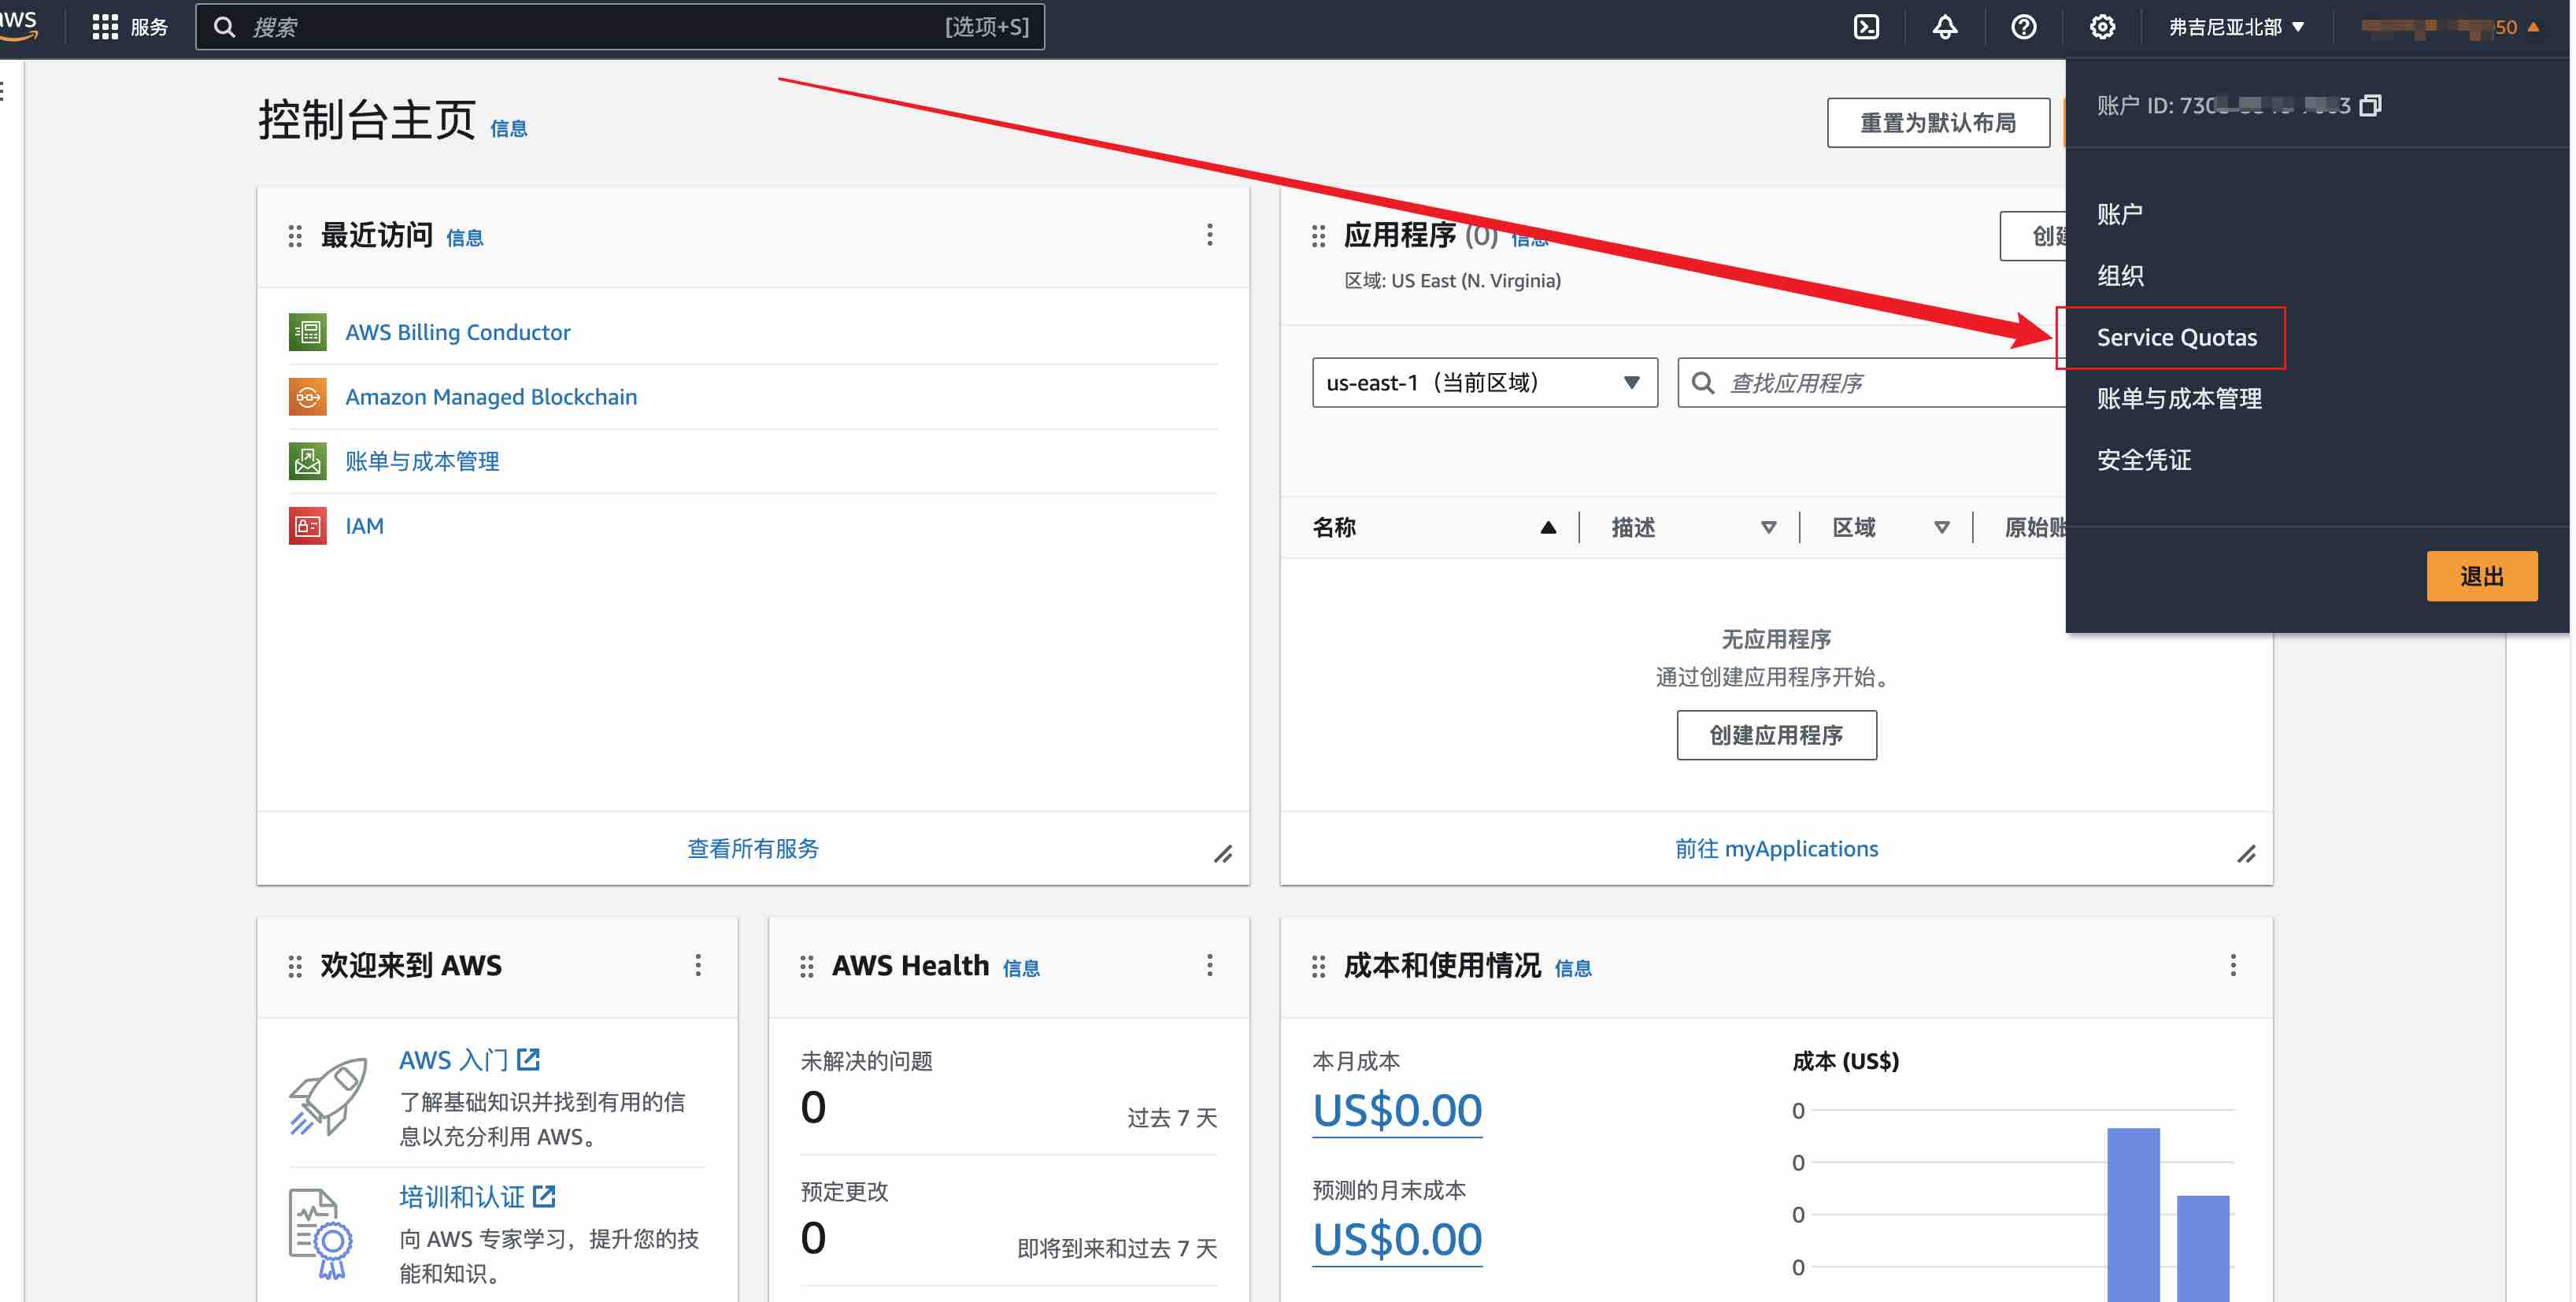Click the 信息 link next to 控制台主页

click(508, 128)
